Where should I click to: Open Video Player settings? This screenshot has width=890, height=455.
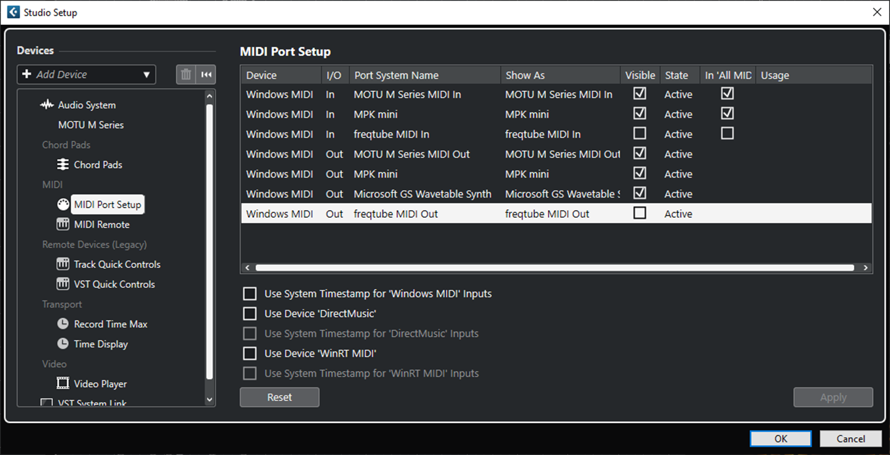(100, 383)
